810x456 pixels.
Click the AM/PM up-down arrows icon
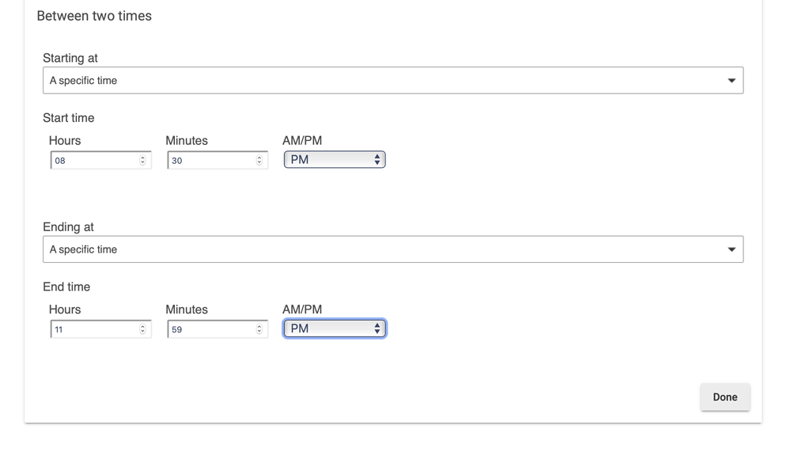(x=377, y=159)
